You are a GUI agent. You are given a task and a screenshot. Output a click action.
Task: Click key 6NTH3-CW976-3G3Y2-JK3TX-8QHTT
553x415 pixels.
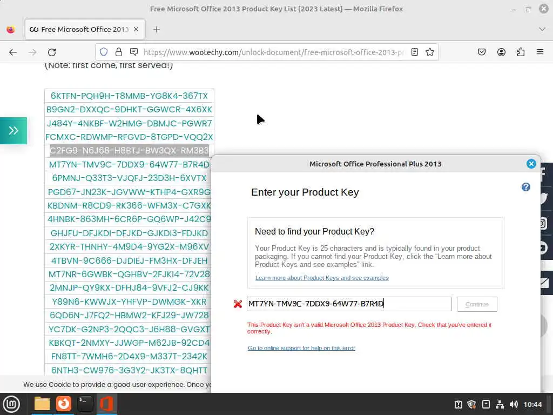point(129,371)
